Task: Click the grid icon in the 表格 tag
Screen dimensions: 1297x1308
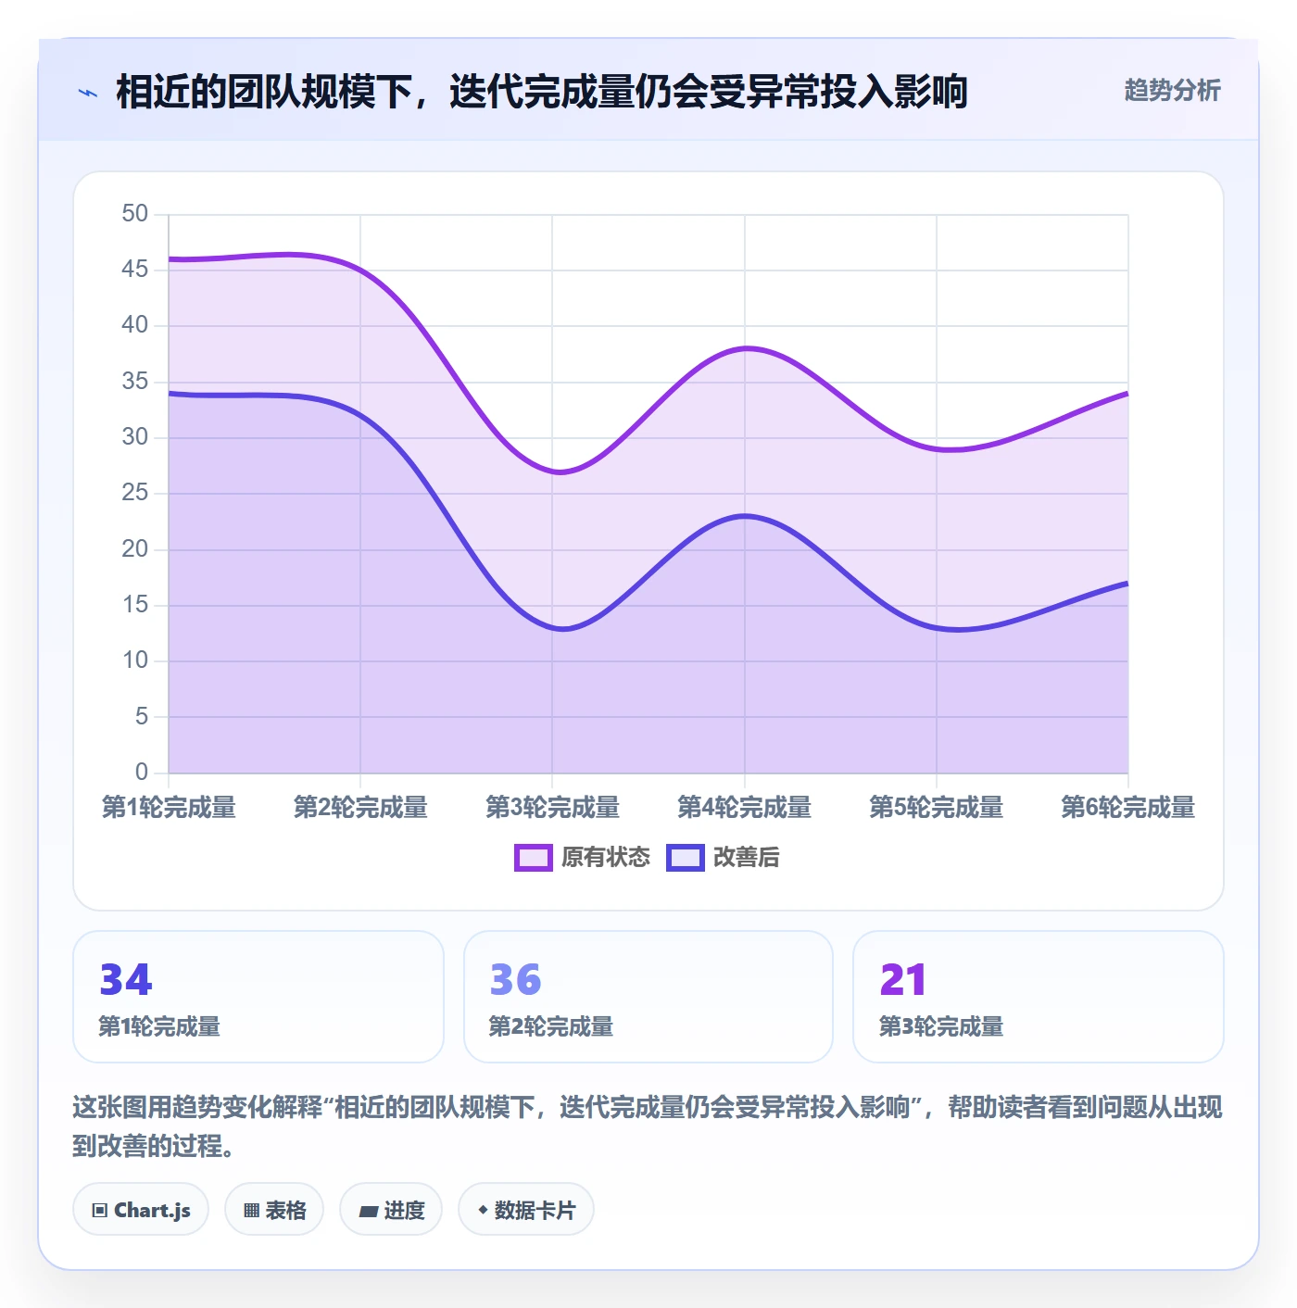Action: [251, 1210]
